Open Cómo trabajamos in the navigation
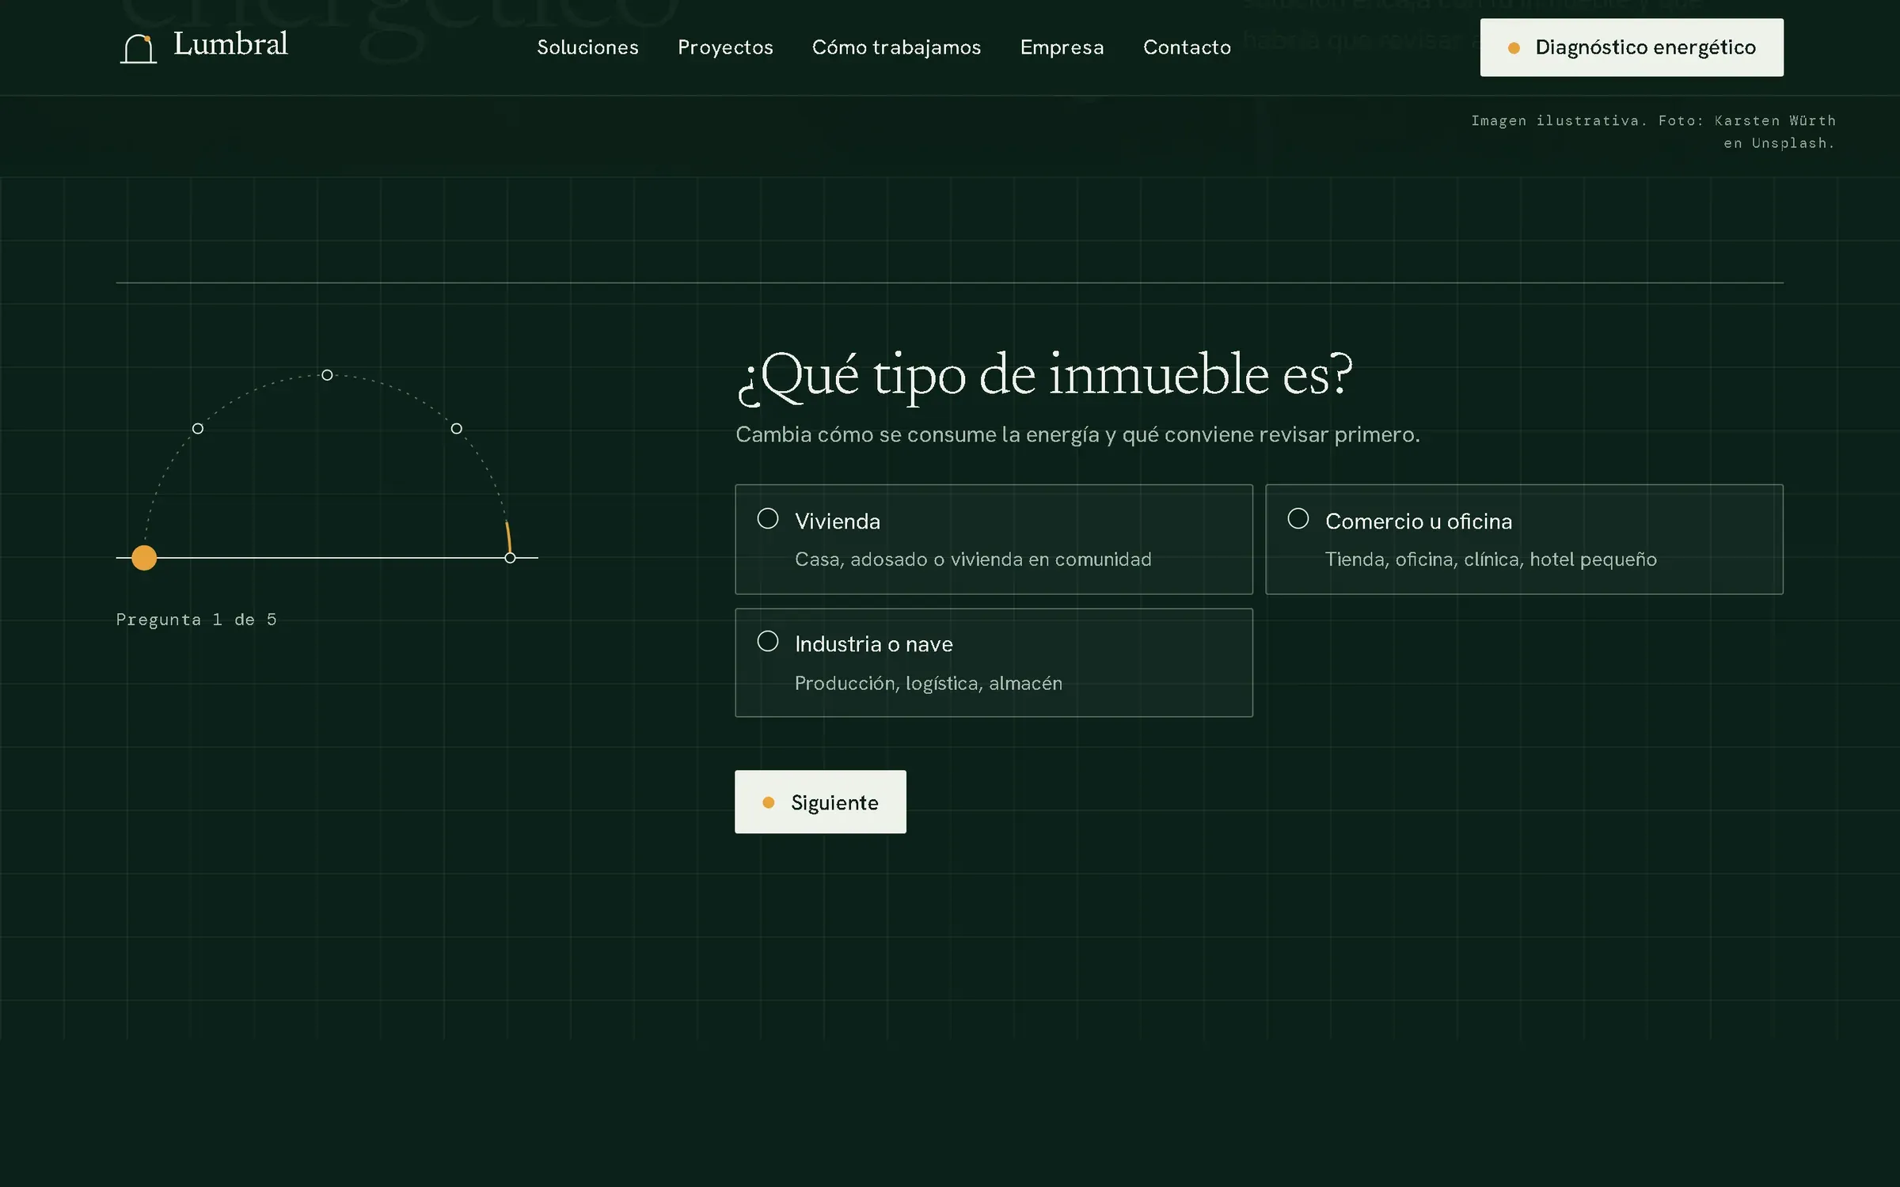The image size is (1900, 1187). coord(896,47)
